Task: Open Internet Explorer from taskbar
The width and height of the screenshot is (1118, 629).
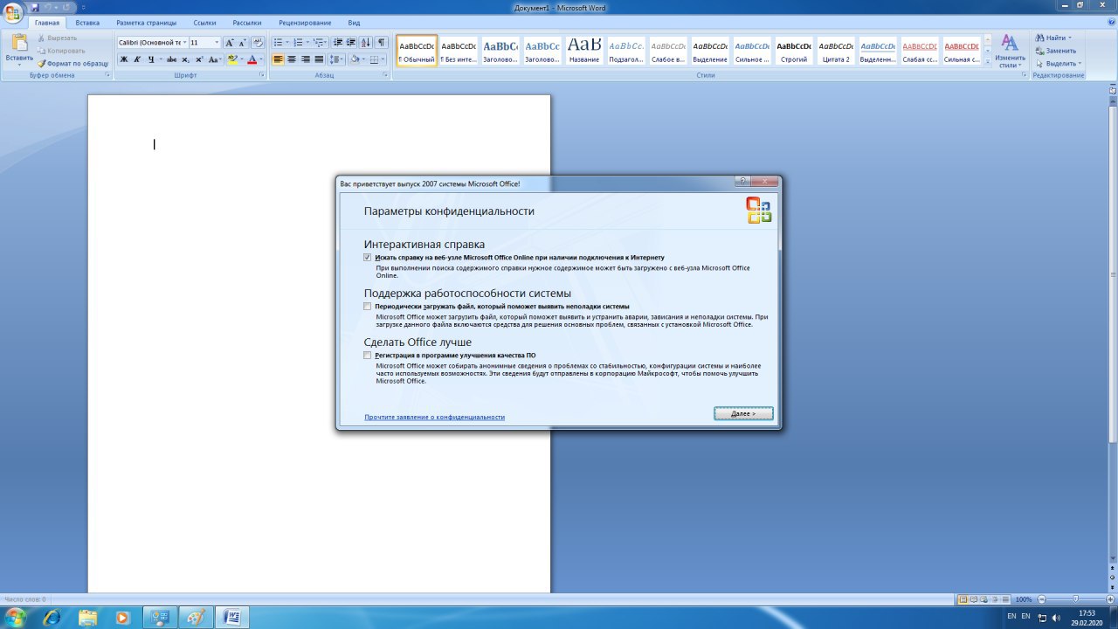Action: (52, 618)
